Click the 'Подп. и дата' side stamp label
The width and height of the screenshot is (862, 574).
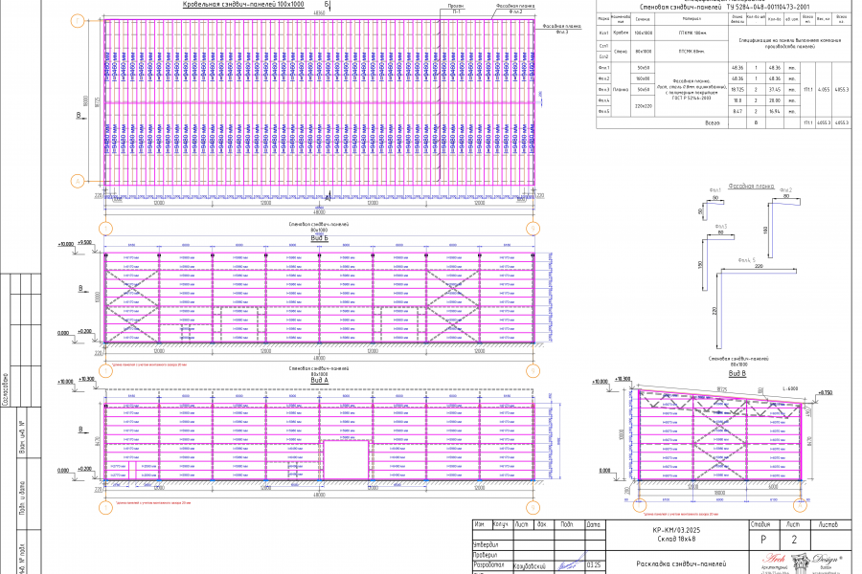tap(23, 498)
